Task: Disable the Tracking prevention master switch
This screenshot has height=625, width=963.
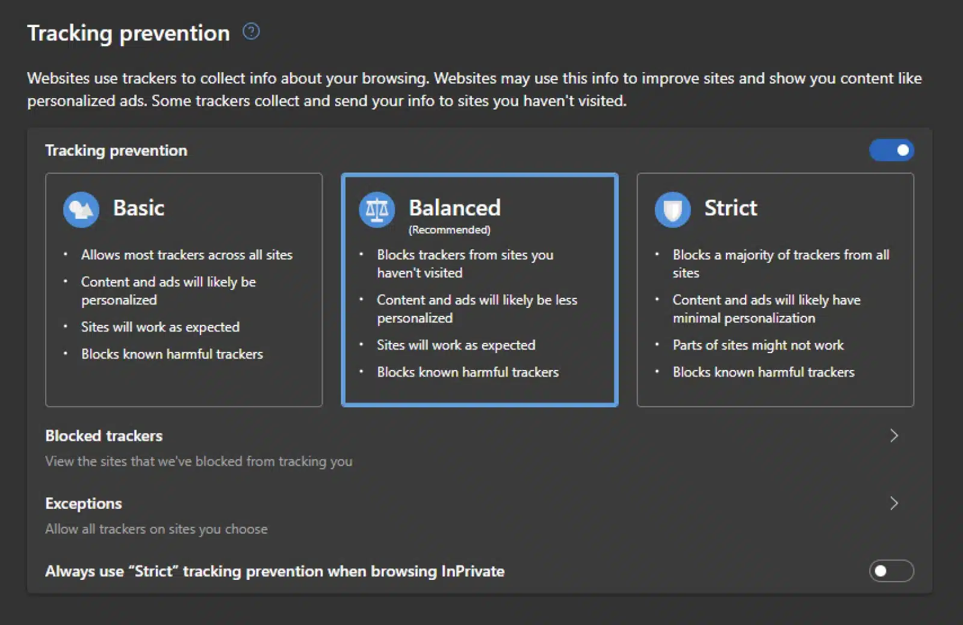Action: click(x=892, y=150)
